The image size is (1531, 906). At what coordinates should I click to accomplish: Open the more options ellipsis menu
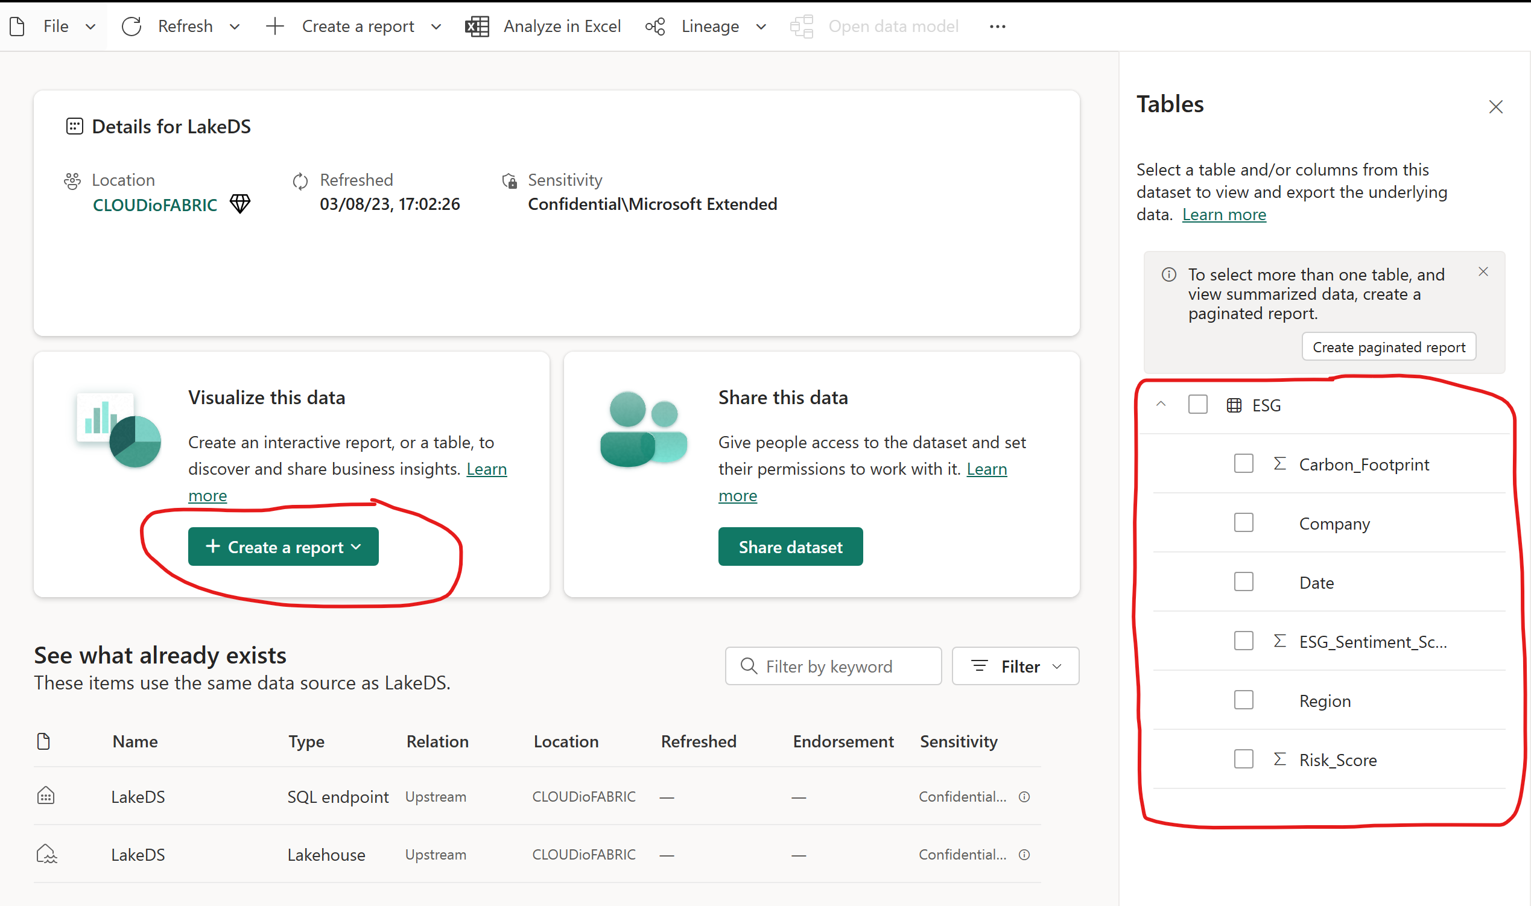(x=998, y=27)
